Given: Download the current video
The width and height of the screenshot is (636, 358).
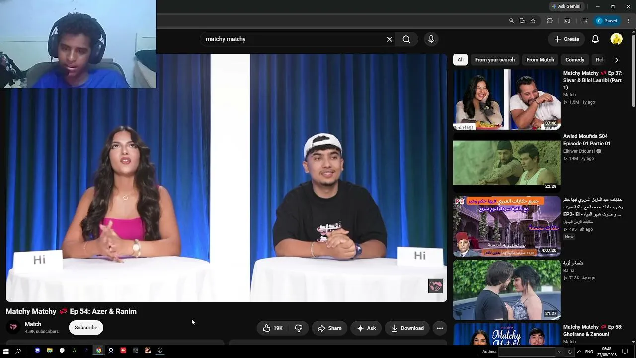Looking at the screenshot, I should [407, 328].
